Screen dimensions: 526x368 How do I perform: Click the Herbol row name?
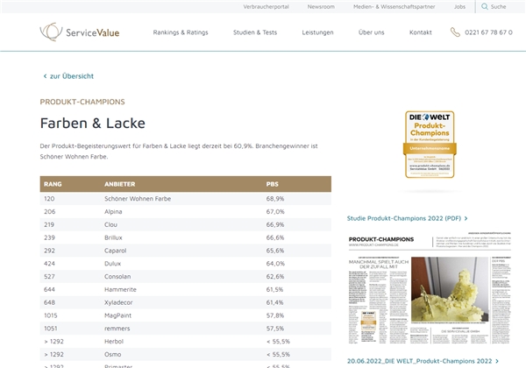pos(114,341)
